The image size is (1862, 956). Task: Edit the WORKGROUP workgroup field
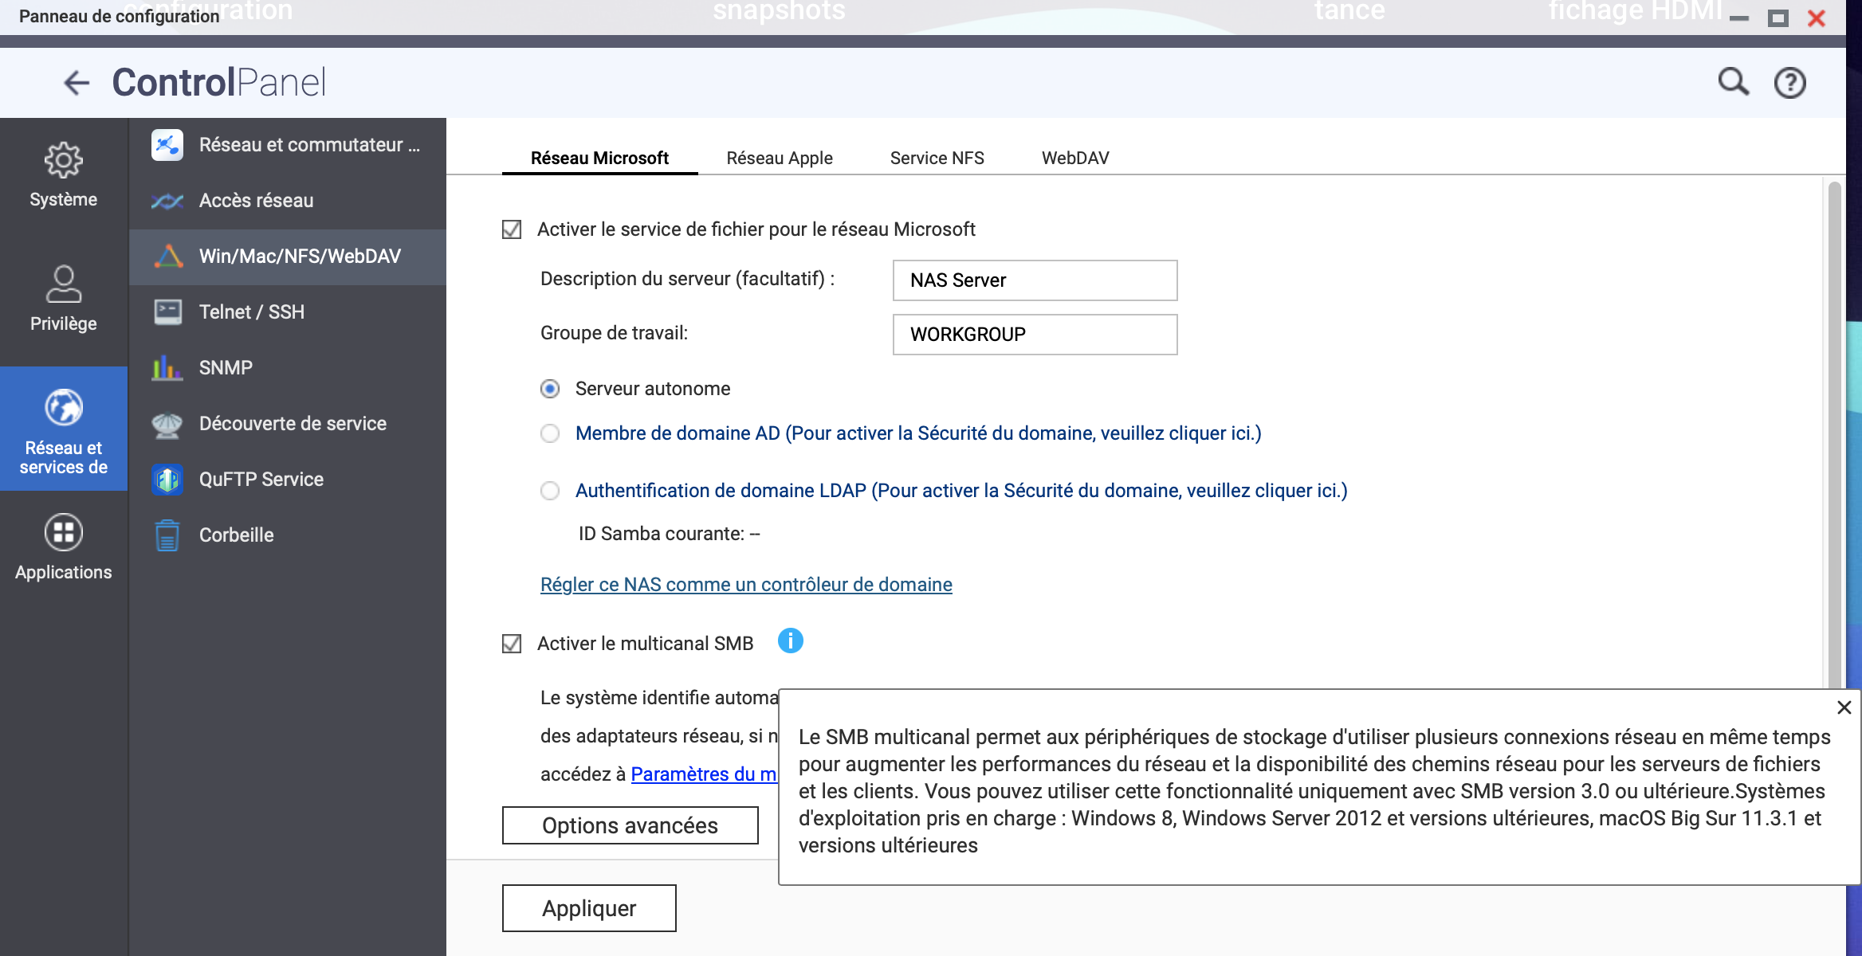coord(1035,335)
